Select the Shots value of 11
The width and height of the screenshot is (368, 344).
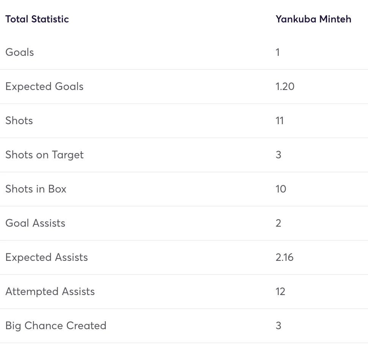(x=280, y=120)
